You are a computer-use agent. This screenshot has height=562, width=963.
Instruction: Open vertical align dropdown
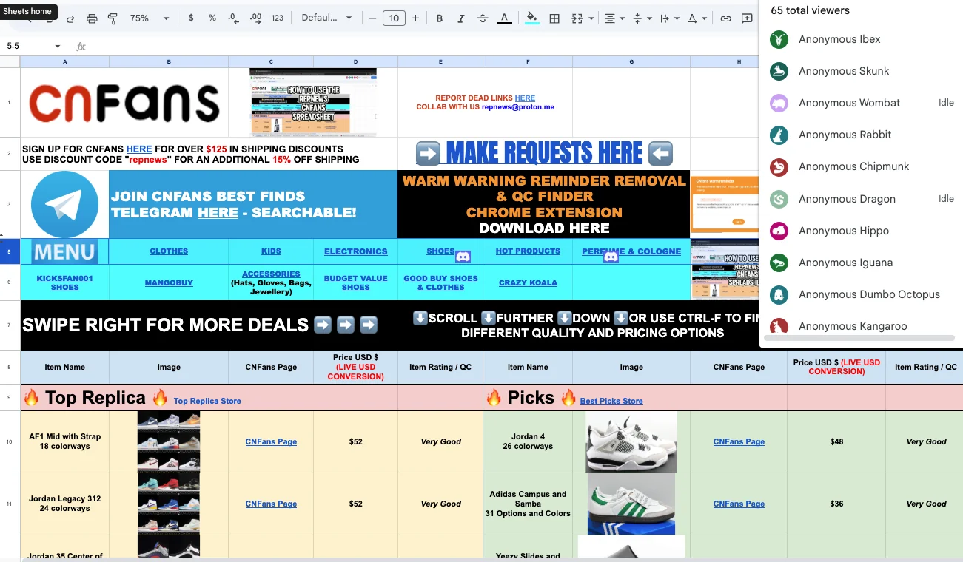642,18
